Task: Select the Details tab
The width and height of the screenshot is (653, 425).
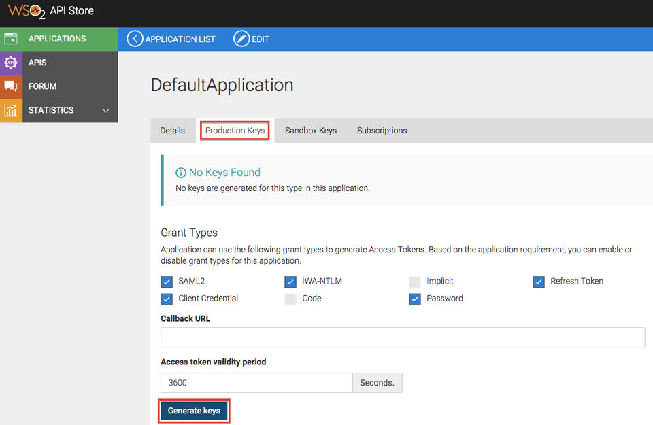Action: (172, 131)
